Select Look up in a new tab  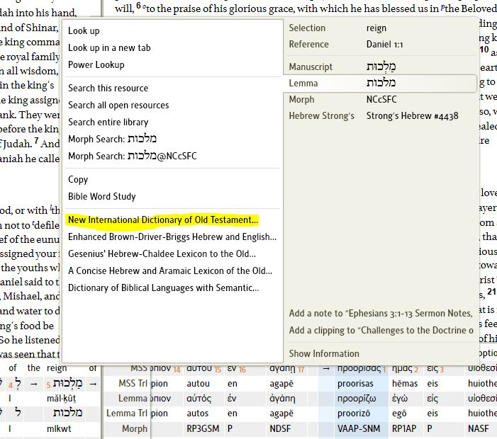coord(109,47)
